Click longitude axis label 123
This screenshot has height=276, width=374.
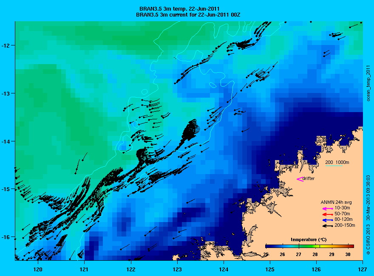tap(177, 270)
